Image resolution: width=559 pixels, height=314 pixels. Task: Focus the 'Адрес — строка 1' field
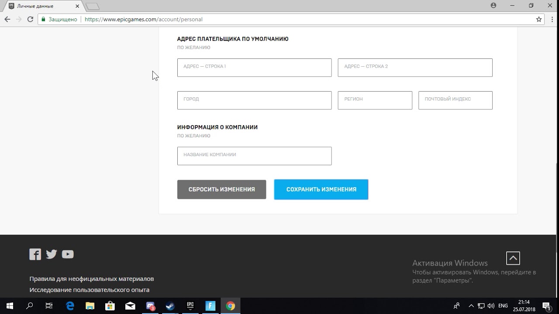(x=254, y=68)
